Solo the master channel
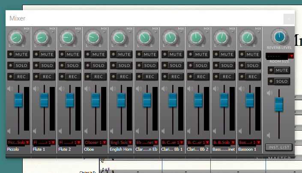 (279, 81)
